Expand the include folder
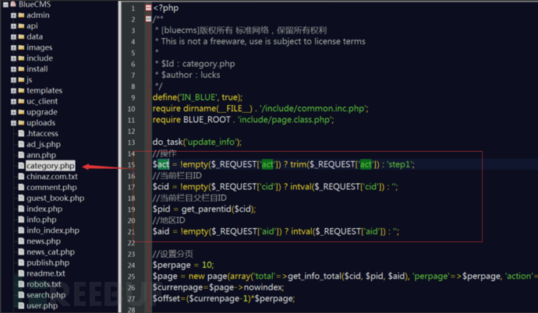Viewport: 538px width, 313px height. click(12, 58)
